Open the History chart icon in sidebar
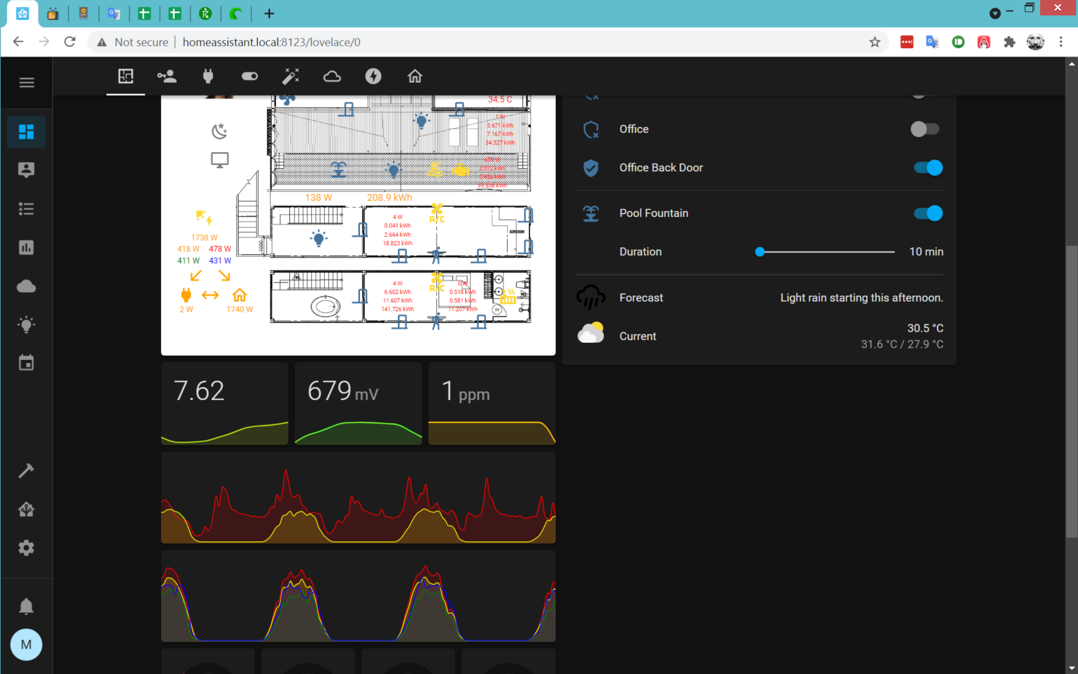1078x674 pixels. [26, 248]
